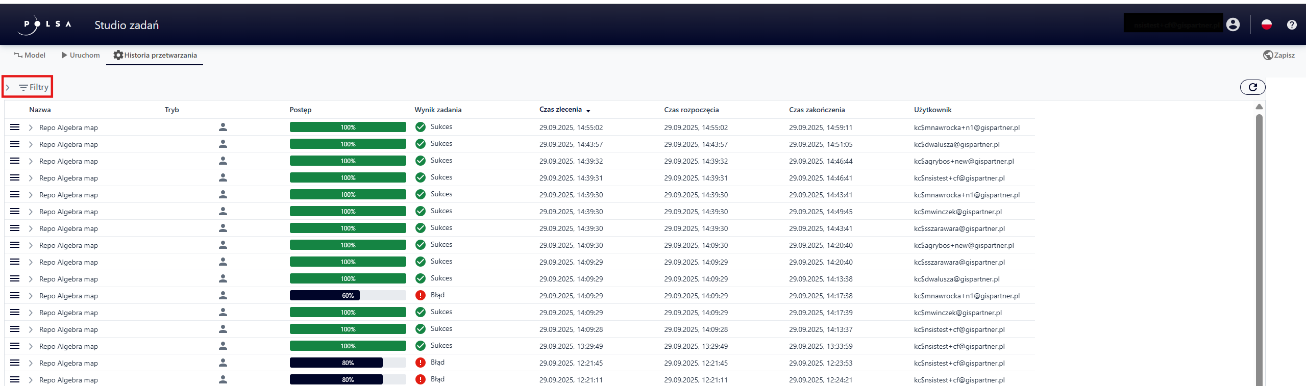Click the 60% progress bar
1306x386 pixels.
coord(348,295)
